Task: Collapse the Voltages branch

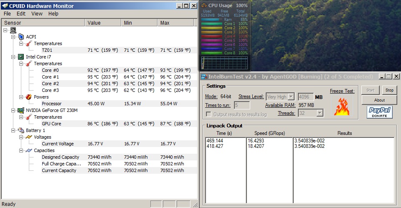Action: tap(21, 137)
